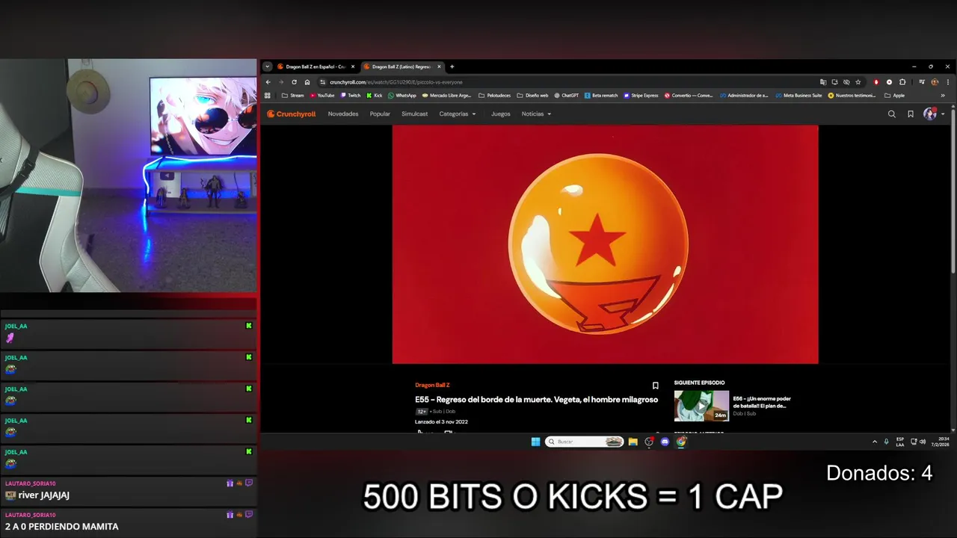Open the WhatsApp bookmark
This screenshot has height=538, width=957.
(402, 96)
